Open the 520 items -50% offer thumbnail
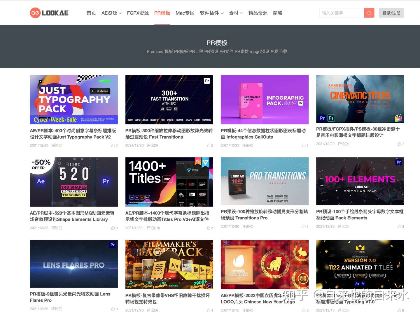420x312 pixels. tap(74, 182)
